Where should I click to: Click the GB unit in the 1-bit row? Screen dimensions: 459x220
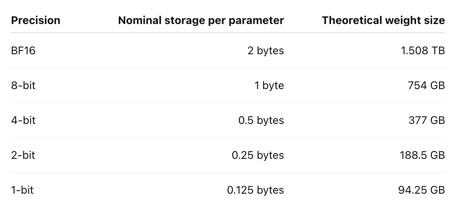(x=437, y=190)
